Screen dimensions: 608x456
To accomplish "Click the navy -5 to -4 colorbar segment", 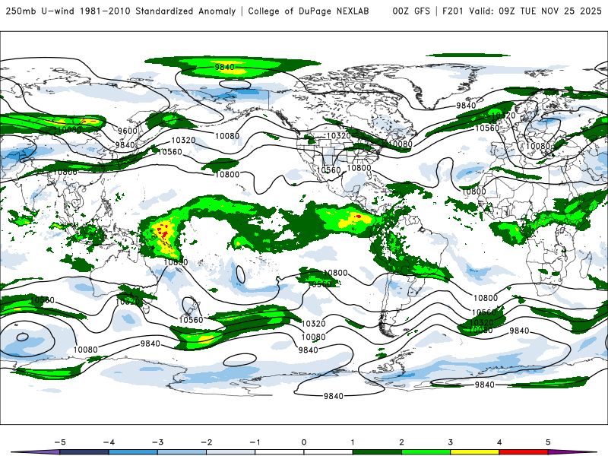I will pyautogui.click(x=84, y=452).
